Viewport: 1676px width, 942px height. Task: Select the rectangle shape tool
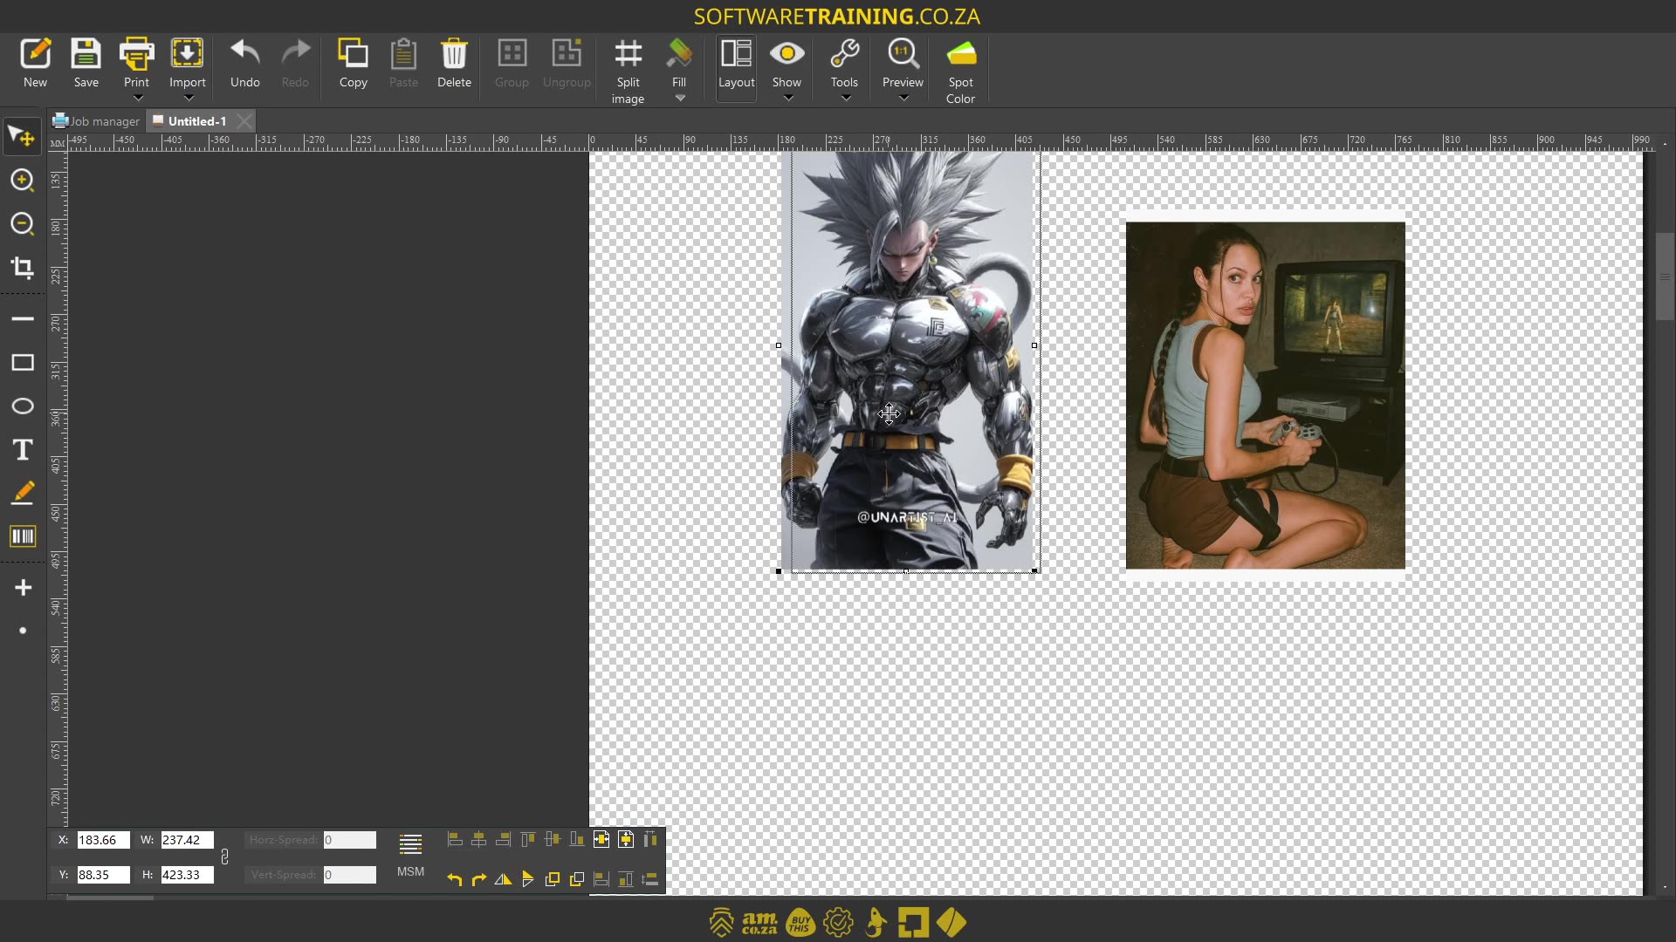tap(23, 363)
